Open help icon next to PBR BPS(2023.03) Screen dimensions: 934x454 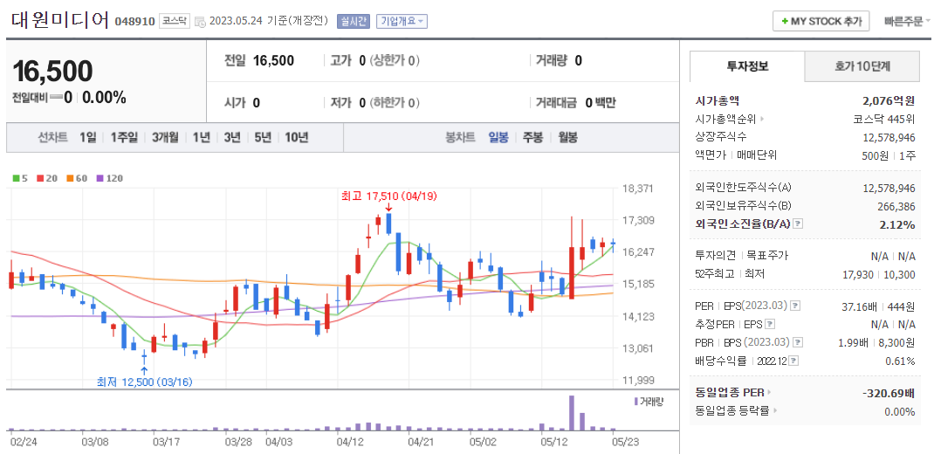(x=798, y=342)
